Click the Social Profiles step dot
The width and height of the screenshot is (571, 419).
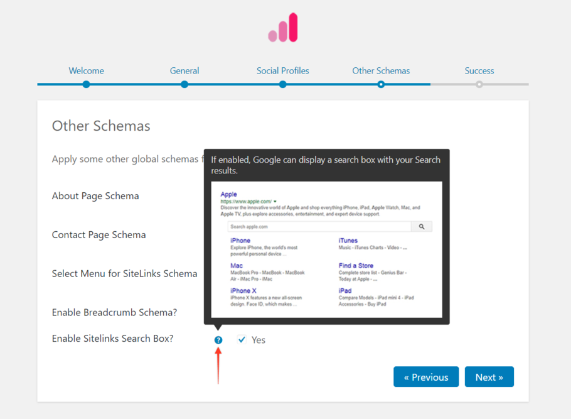(282, 84)
